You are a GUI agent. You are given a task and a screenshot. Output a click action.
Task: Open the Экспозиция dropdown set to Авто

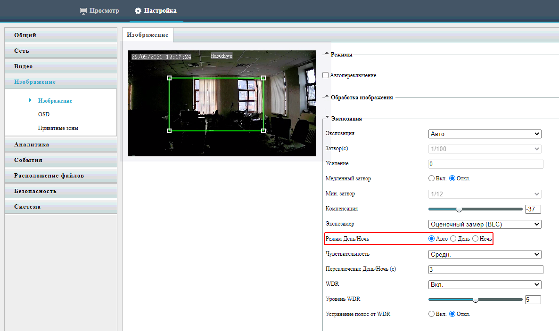coord(485,134)
